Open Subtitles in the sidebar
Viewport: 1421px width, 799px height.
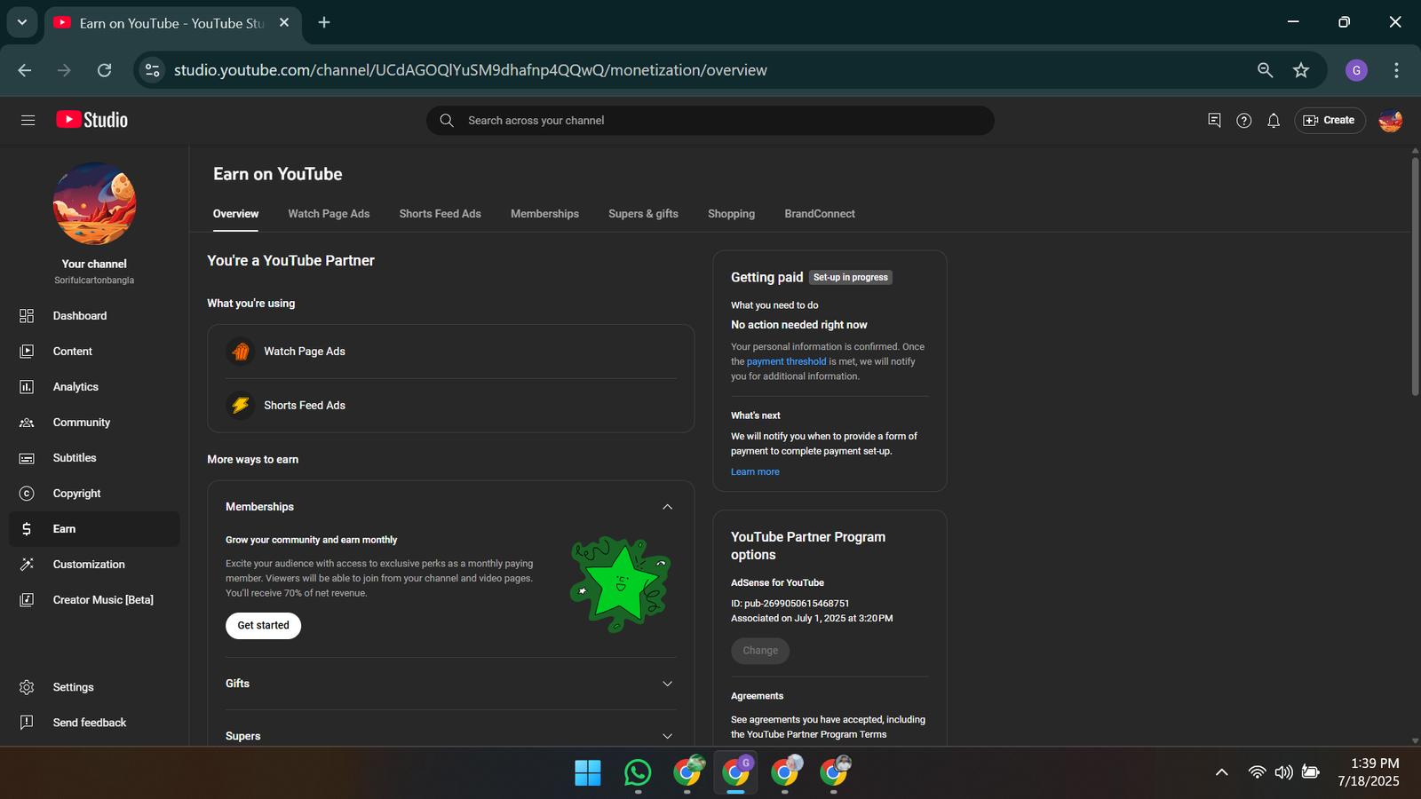pos(94,458)
